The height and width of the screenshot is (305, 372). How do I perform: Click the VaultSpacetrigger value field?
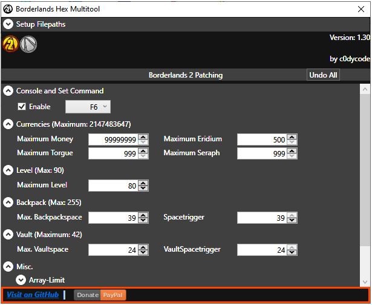click(x=262, y=250)
